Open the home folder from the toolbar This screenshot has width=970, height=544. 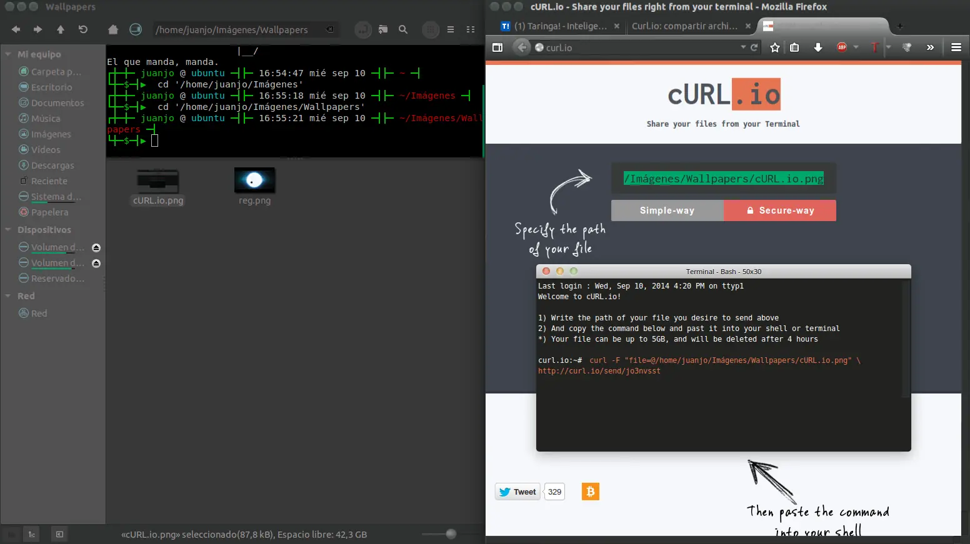tap(113, 29)
